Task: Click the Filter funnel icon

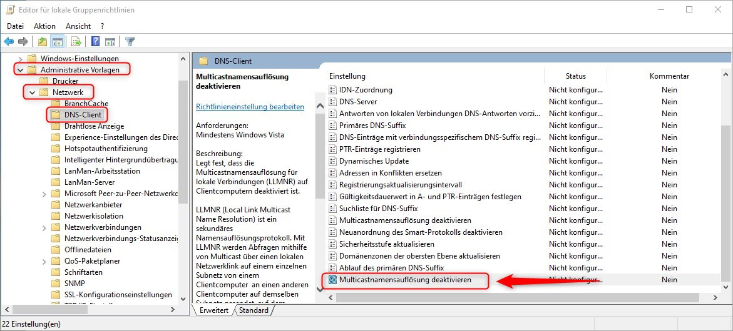Action: point(130,42)
